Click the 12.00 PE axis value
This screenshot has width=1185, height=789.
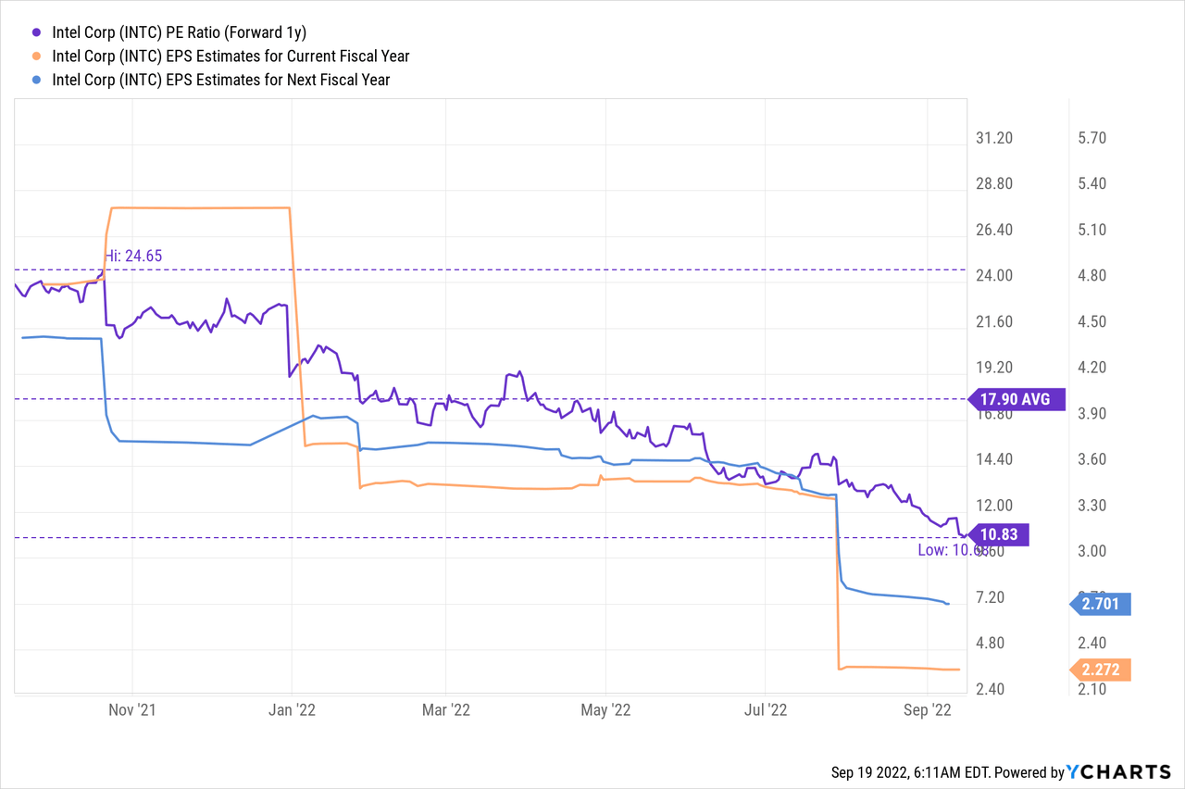pos(995,506)
